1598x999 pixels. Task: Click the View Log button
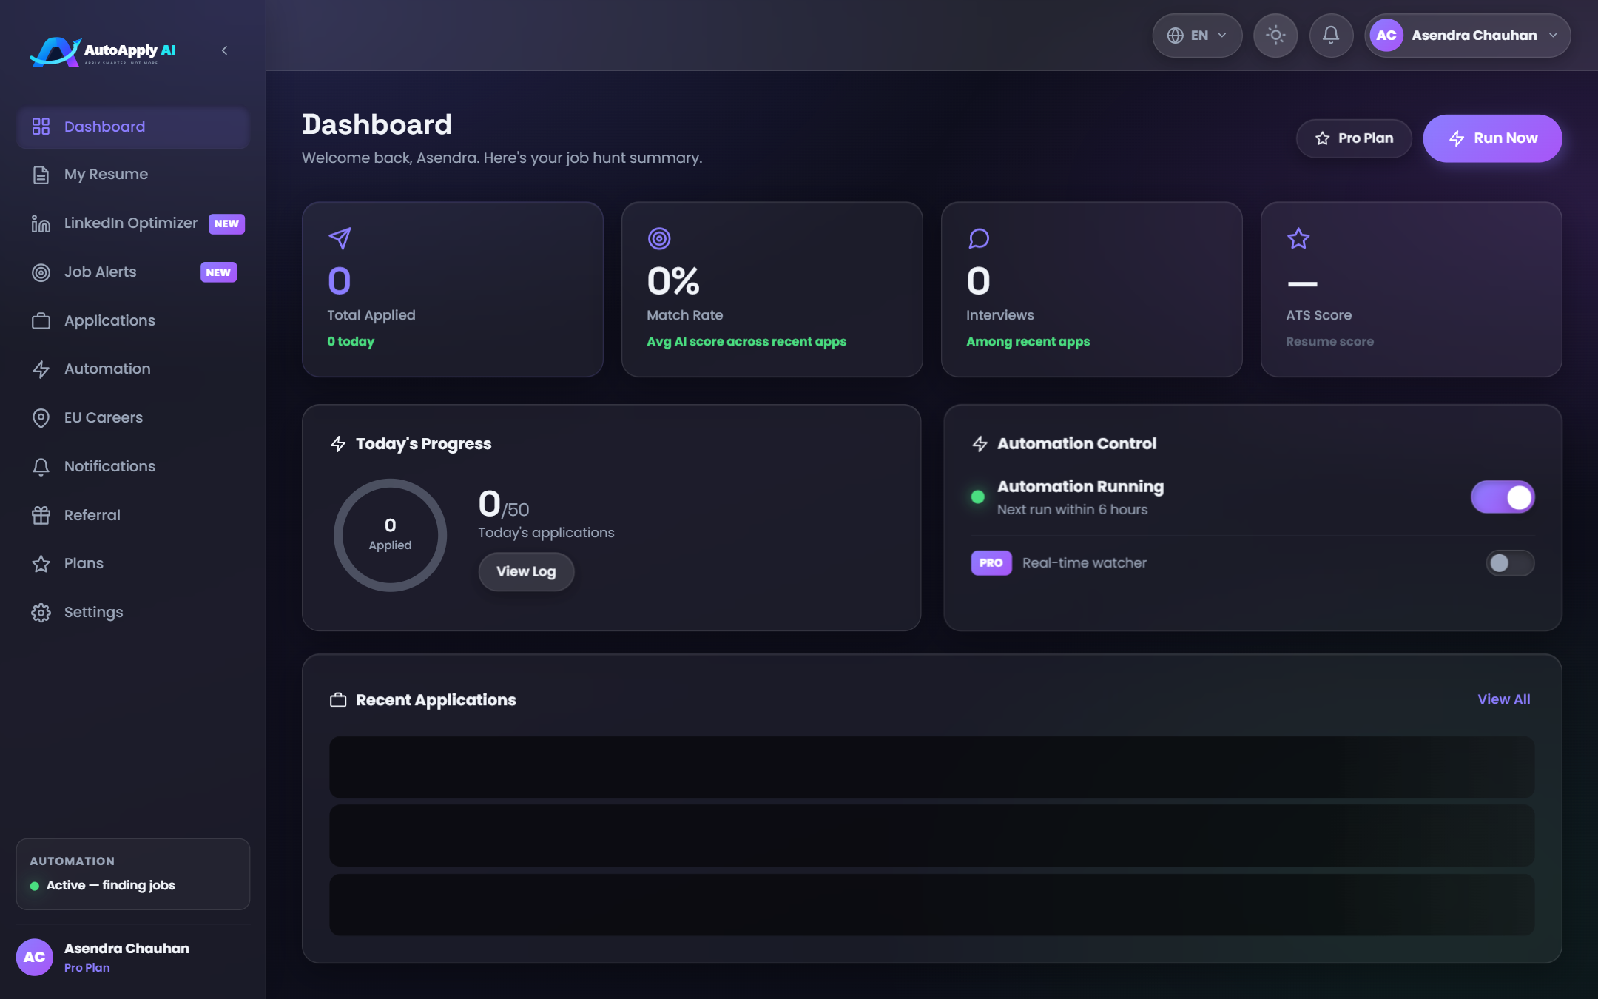pos(526,571)
